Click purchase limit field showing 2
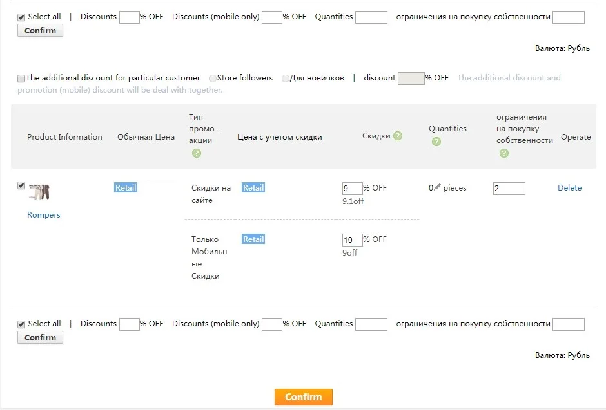The width and height of the screenshot is (606, 410). click(509, 188)
